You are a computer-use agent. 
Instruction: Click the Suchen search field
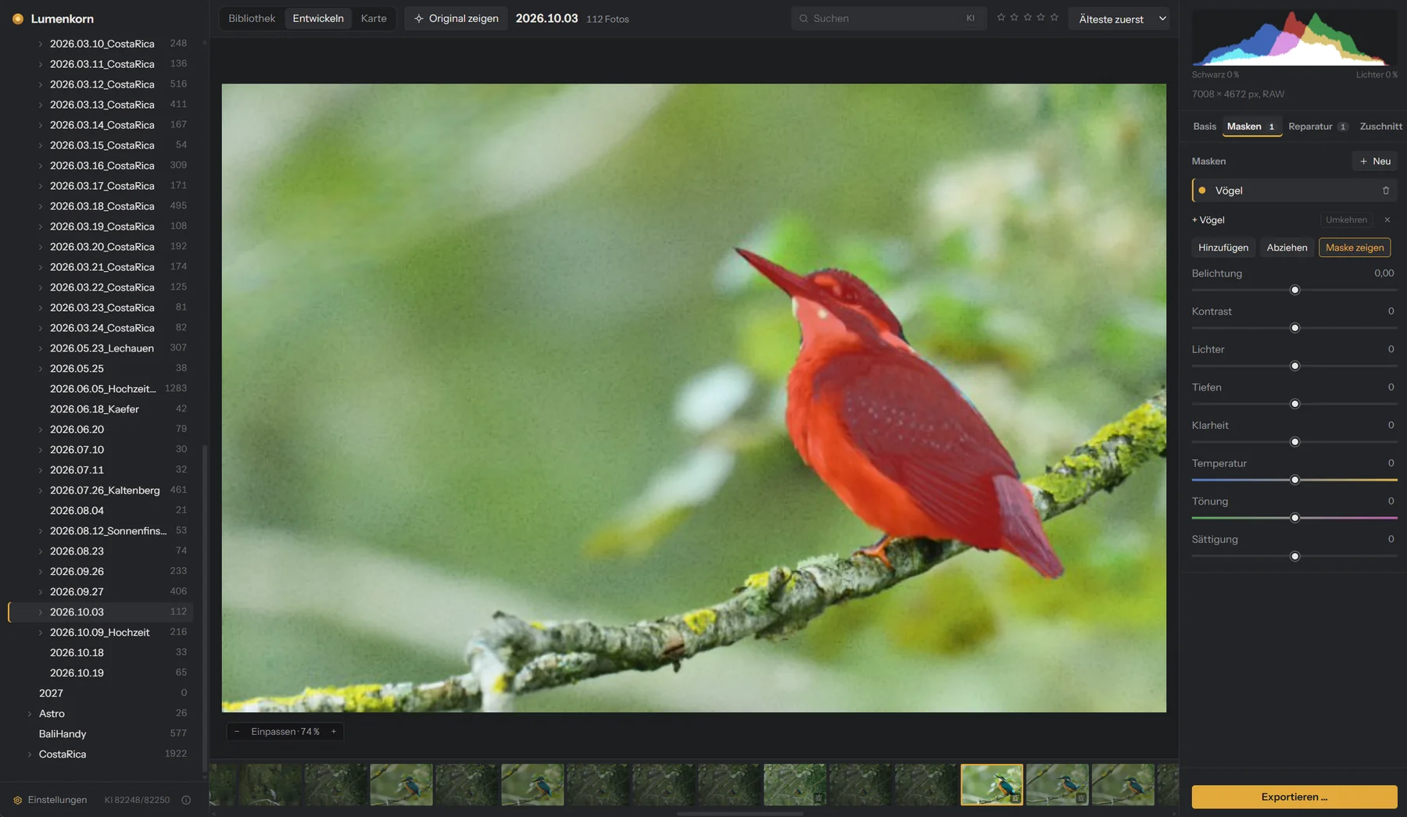(888, 19)
